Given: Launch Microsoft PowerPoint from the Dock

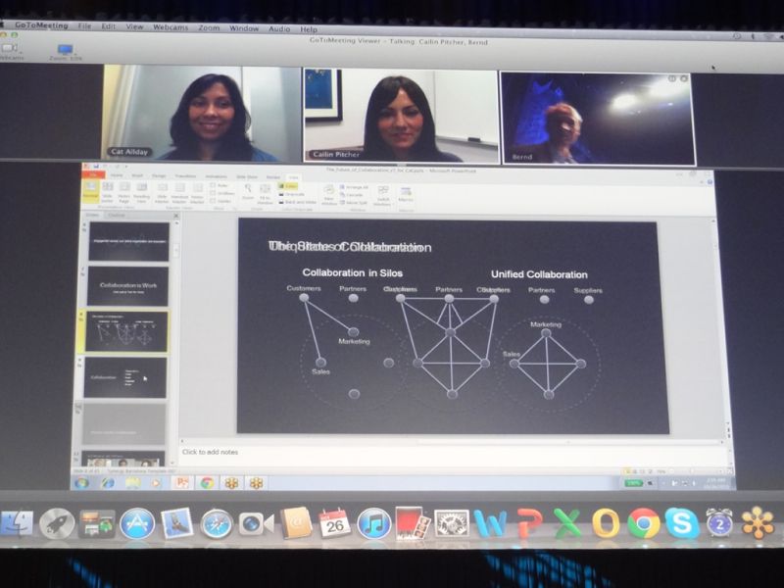Looking at the screenshot, I should (530, 523).
